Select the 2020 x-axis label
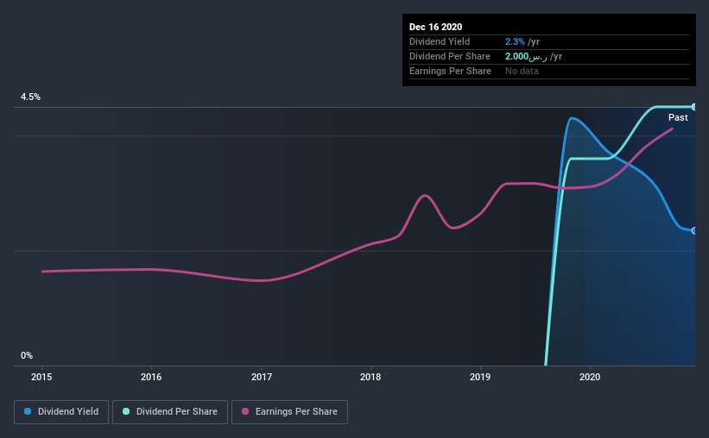 pyautogui.click(x=590, y=377)
